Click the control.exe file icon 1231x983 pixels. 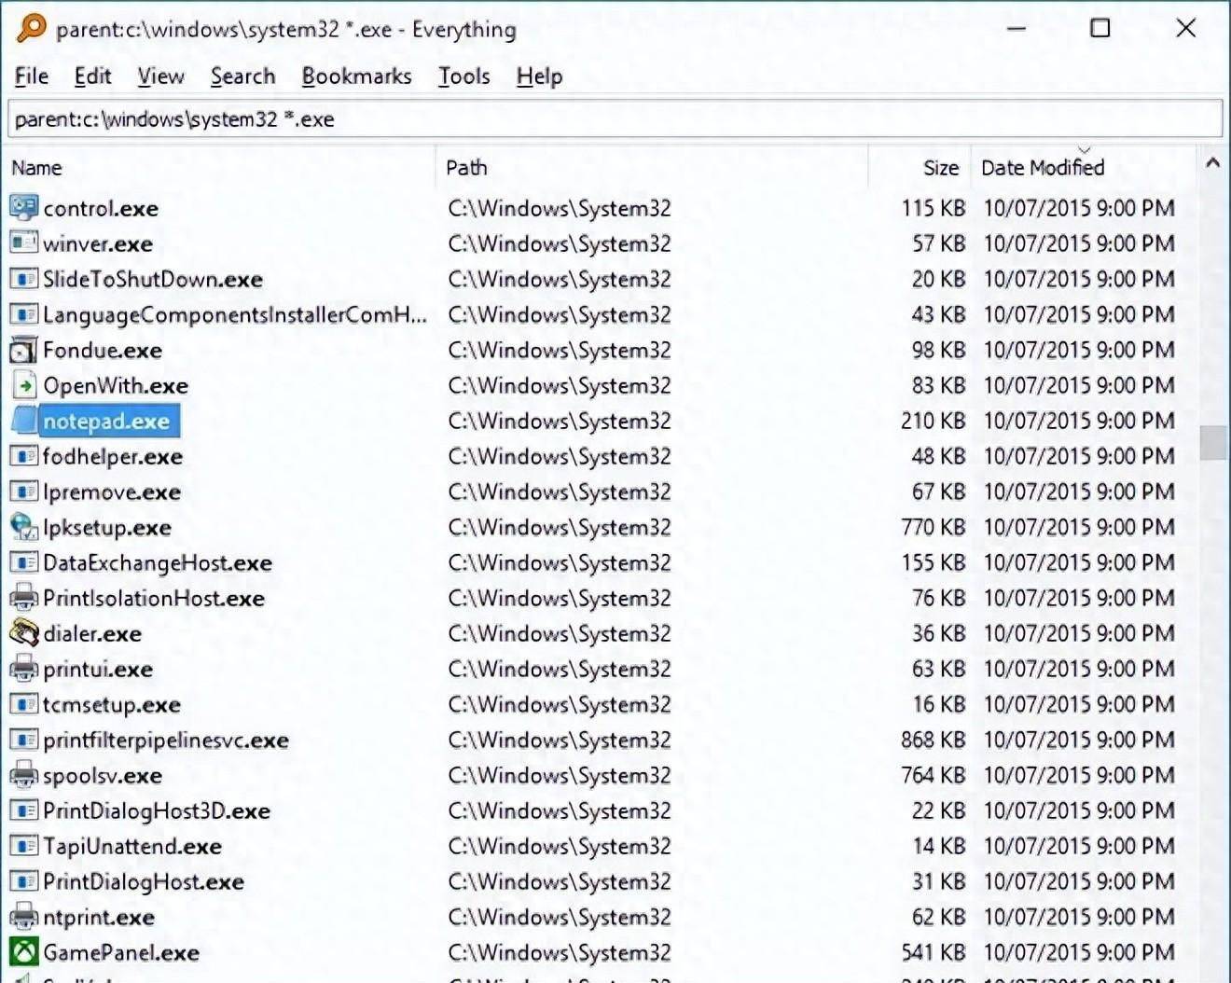(x=23, y=207)
